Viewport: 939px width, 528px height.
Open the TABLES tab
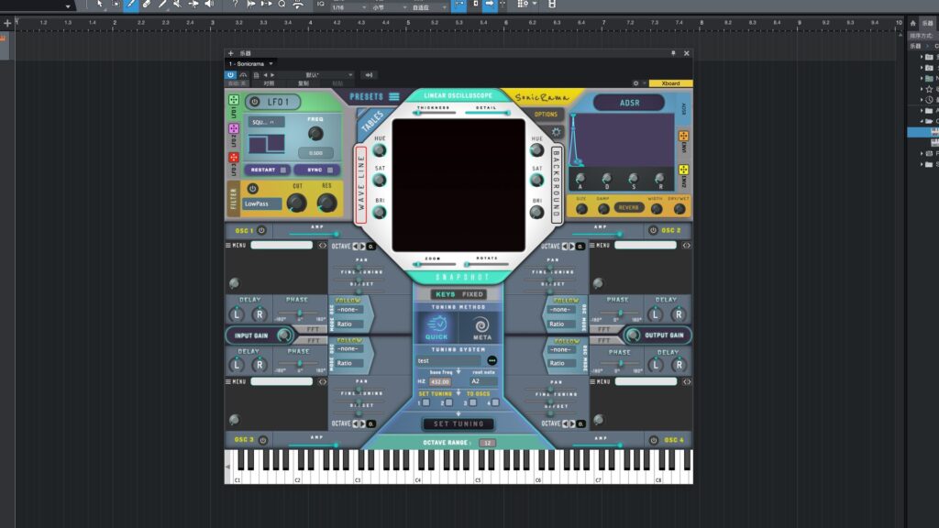(x=372, y=120)
